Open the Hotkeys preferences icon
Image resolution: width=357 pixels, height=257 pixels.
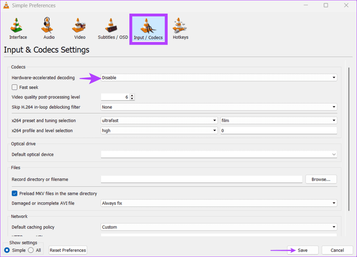(180, 25)
